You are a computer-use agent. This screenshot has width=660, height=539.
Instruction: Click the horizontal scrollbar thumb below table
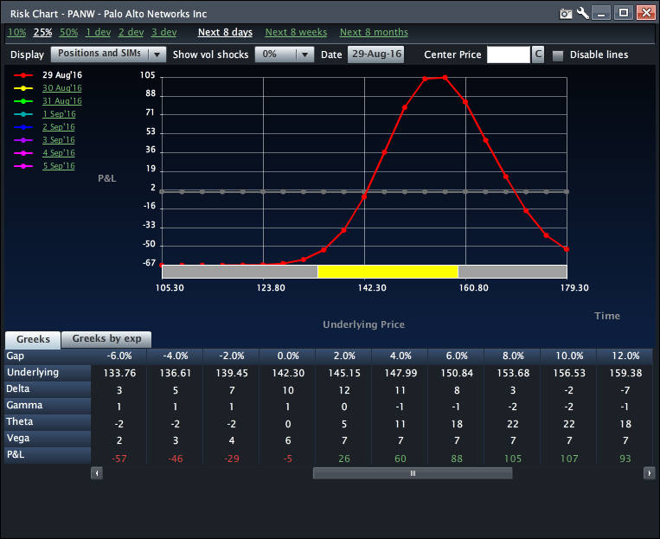pos(412,473)
